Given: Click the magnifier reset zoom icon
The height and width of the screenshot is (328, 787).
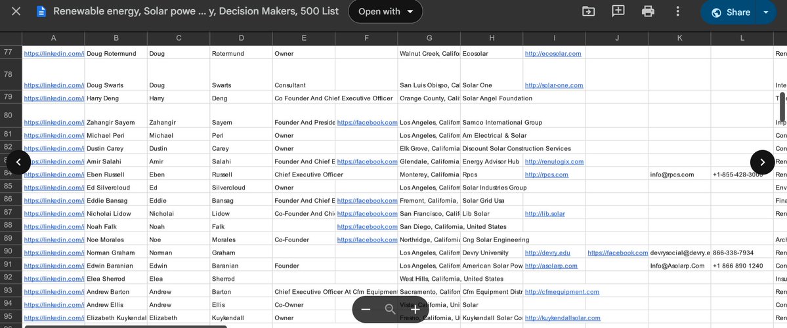Looking at the screenshot, I should pyautogui.click(x=391, y=310).
